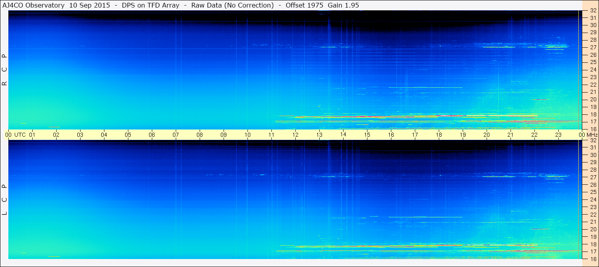Image resolution: width=599 pixels, height=267 pixels.
Task: Select the "DPS on TFD Array" header text
Action: pos(151,5)
